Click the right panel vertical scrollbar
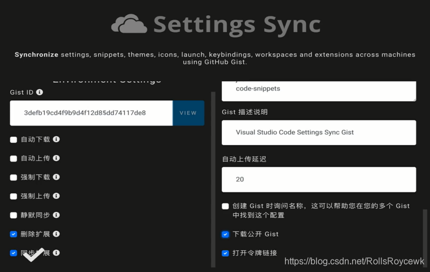Viewport: 430px width, 272px height. click(x=425, y=238)
